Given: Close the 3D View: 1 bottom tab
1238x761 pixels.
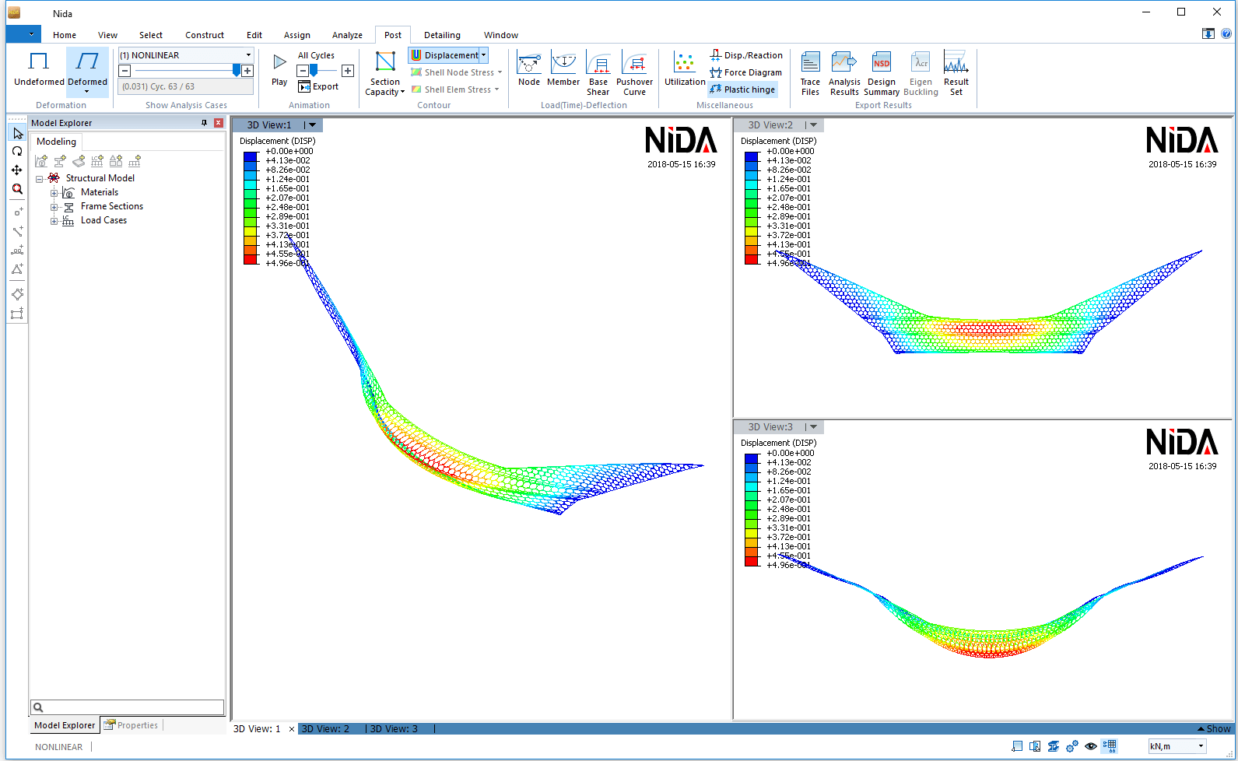Looking at the screenshot, I should coord(292,729).
